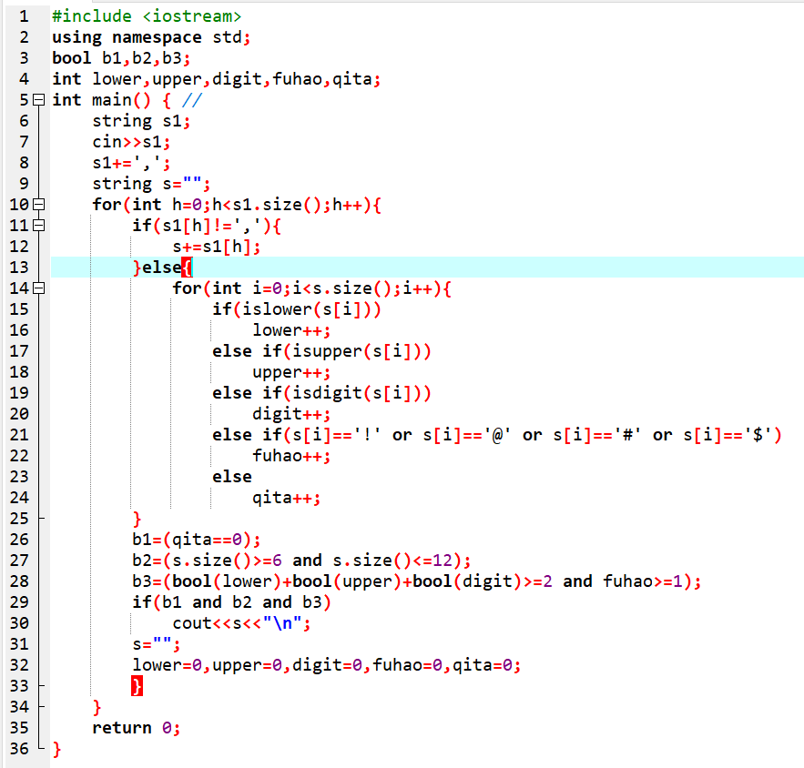This screenshot has height=768, width=804.
Task: Collapse the inner for loop fold on line 14
Action: pyautogui.click(x=38, y=288)
